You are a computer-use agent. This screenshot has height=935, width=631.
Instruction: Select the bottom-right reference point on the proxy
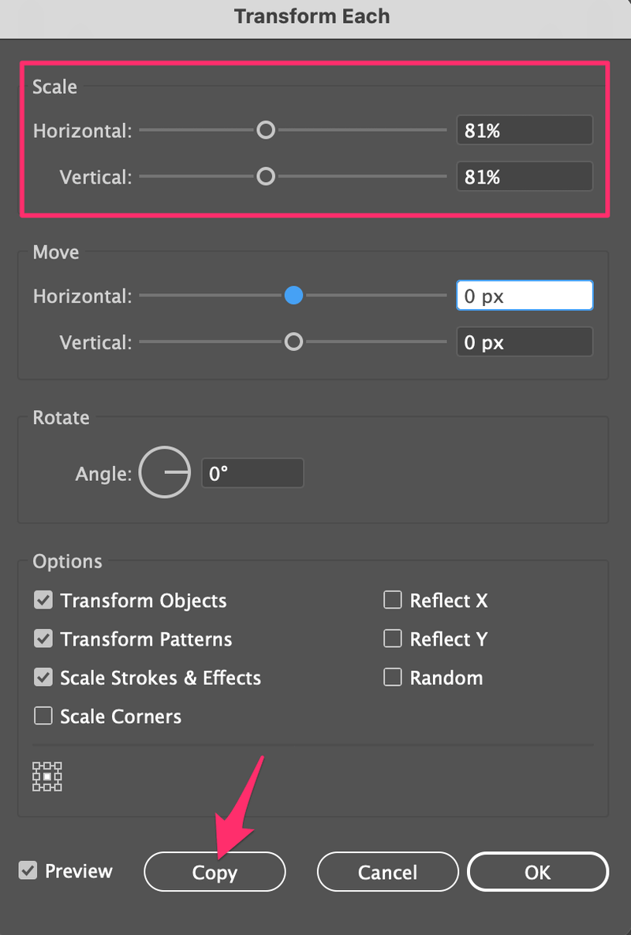click(58, 788)
